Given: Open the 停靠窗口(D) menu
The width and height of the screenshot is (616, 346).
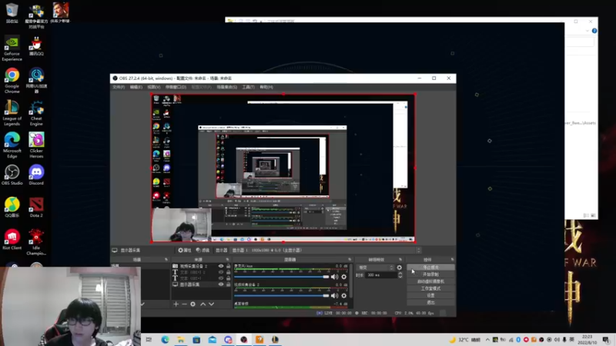Looking at the screenshot, I should click(176, 87).
